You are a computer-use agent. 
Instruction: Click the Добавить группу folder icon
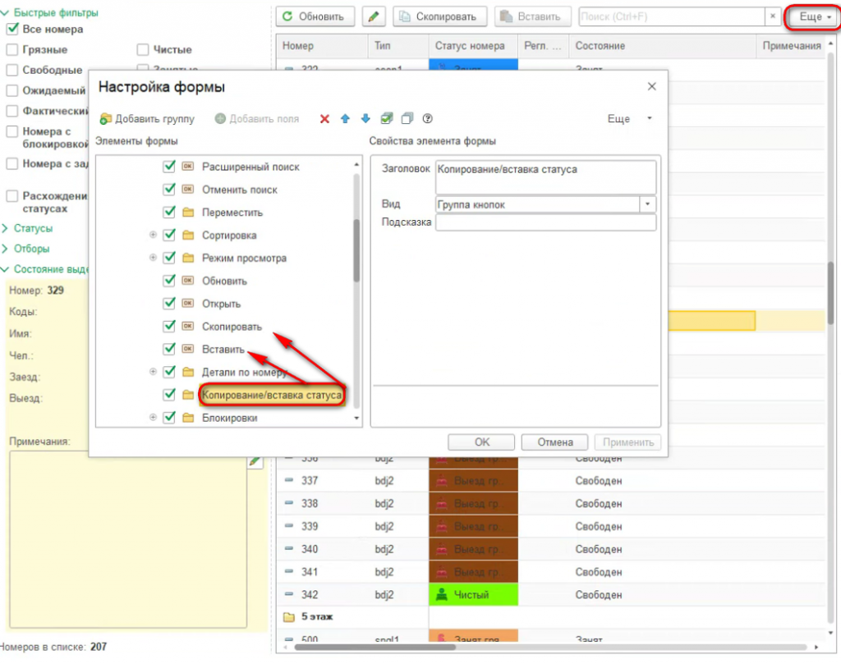106,119
